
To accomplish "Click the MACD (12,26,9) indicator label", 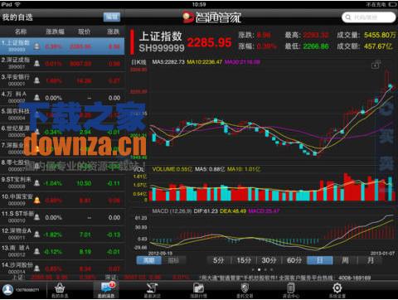I will [x=172, y=211].
